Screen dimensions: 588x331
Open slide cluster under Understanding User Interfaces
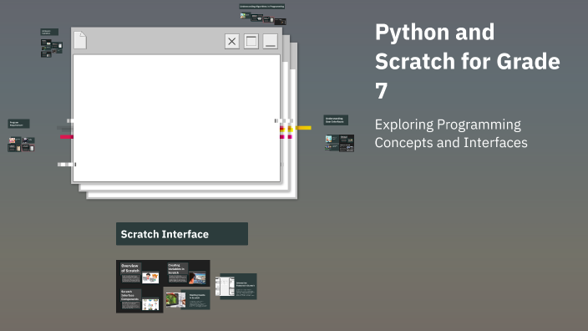339,143
